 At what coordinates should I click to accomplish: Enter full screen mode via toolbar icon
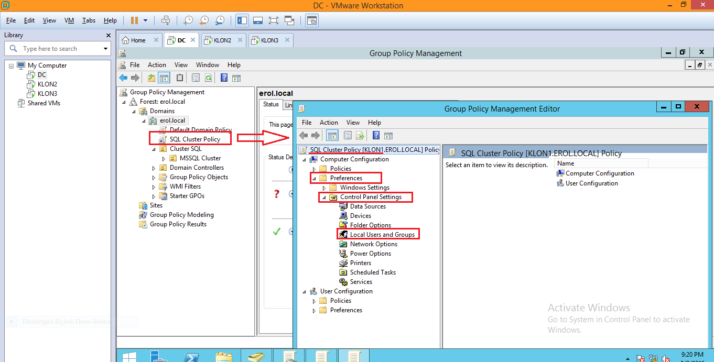[x=273, y=20]
